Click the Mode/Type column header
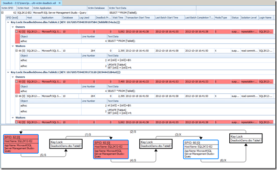 (x=223, y=18)
